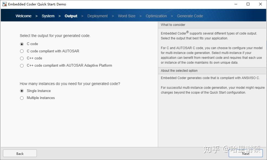Image resolution: width=267 pixels, height=160 pixels.
Task: Choose C code compliant with AUTOSAR output
Action: 22,51
